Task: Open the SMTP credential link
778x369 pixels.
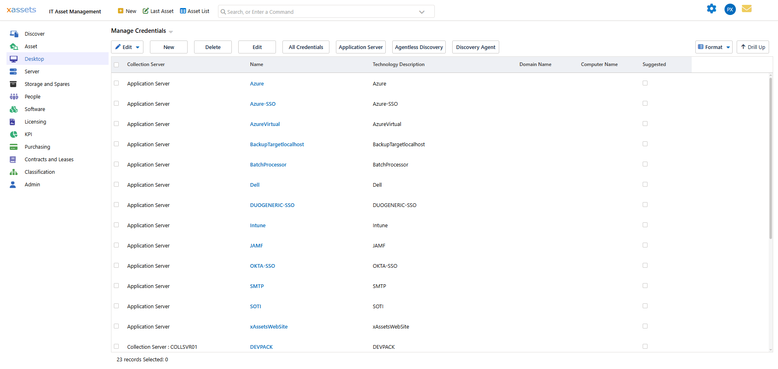Action: 257,286
